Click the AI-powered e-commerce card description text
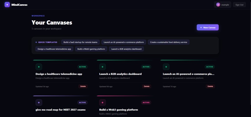The height and width of the screenshot is (117, 251). 183,78
